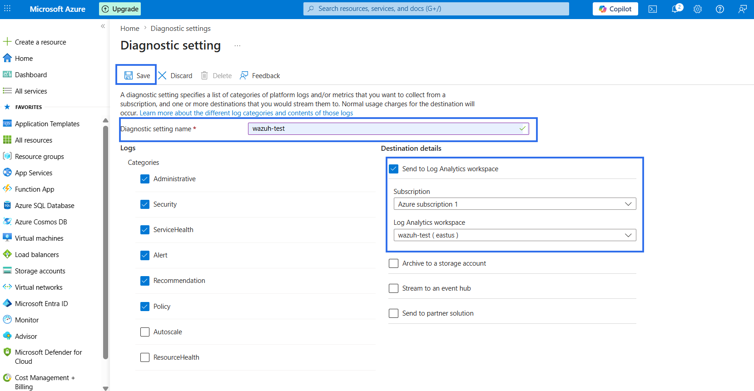Click the Dashboard chart icon

tap(7, 74)
